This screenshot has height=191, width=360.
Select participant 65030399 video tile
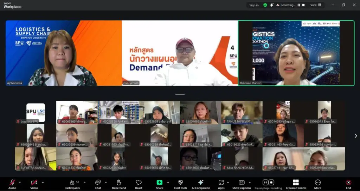point(159,136)
